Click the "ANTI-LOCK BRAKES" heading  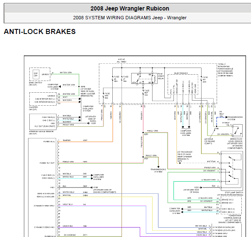coord(40,31)
